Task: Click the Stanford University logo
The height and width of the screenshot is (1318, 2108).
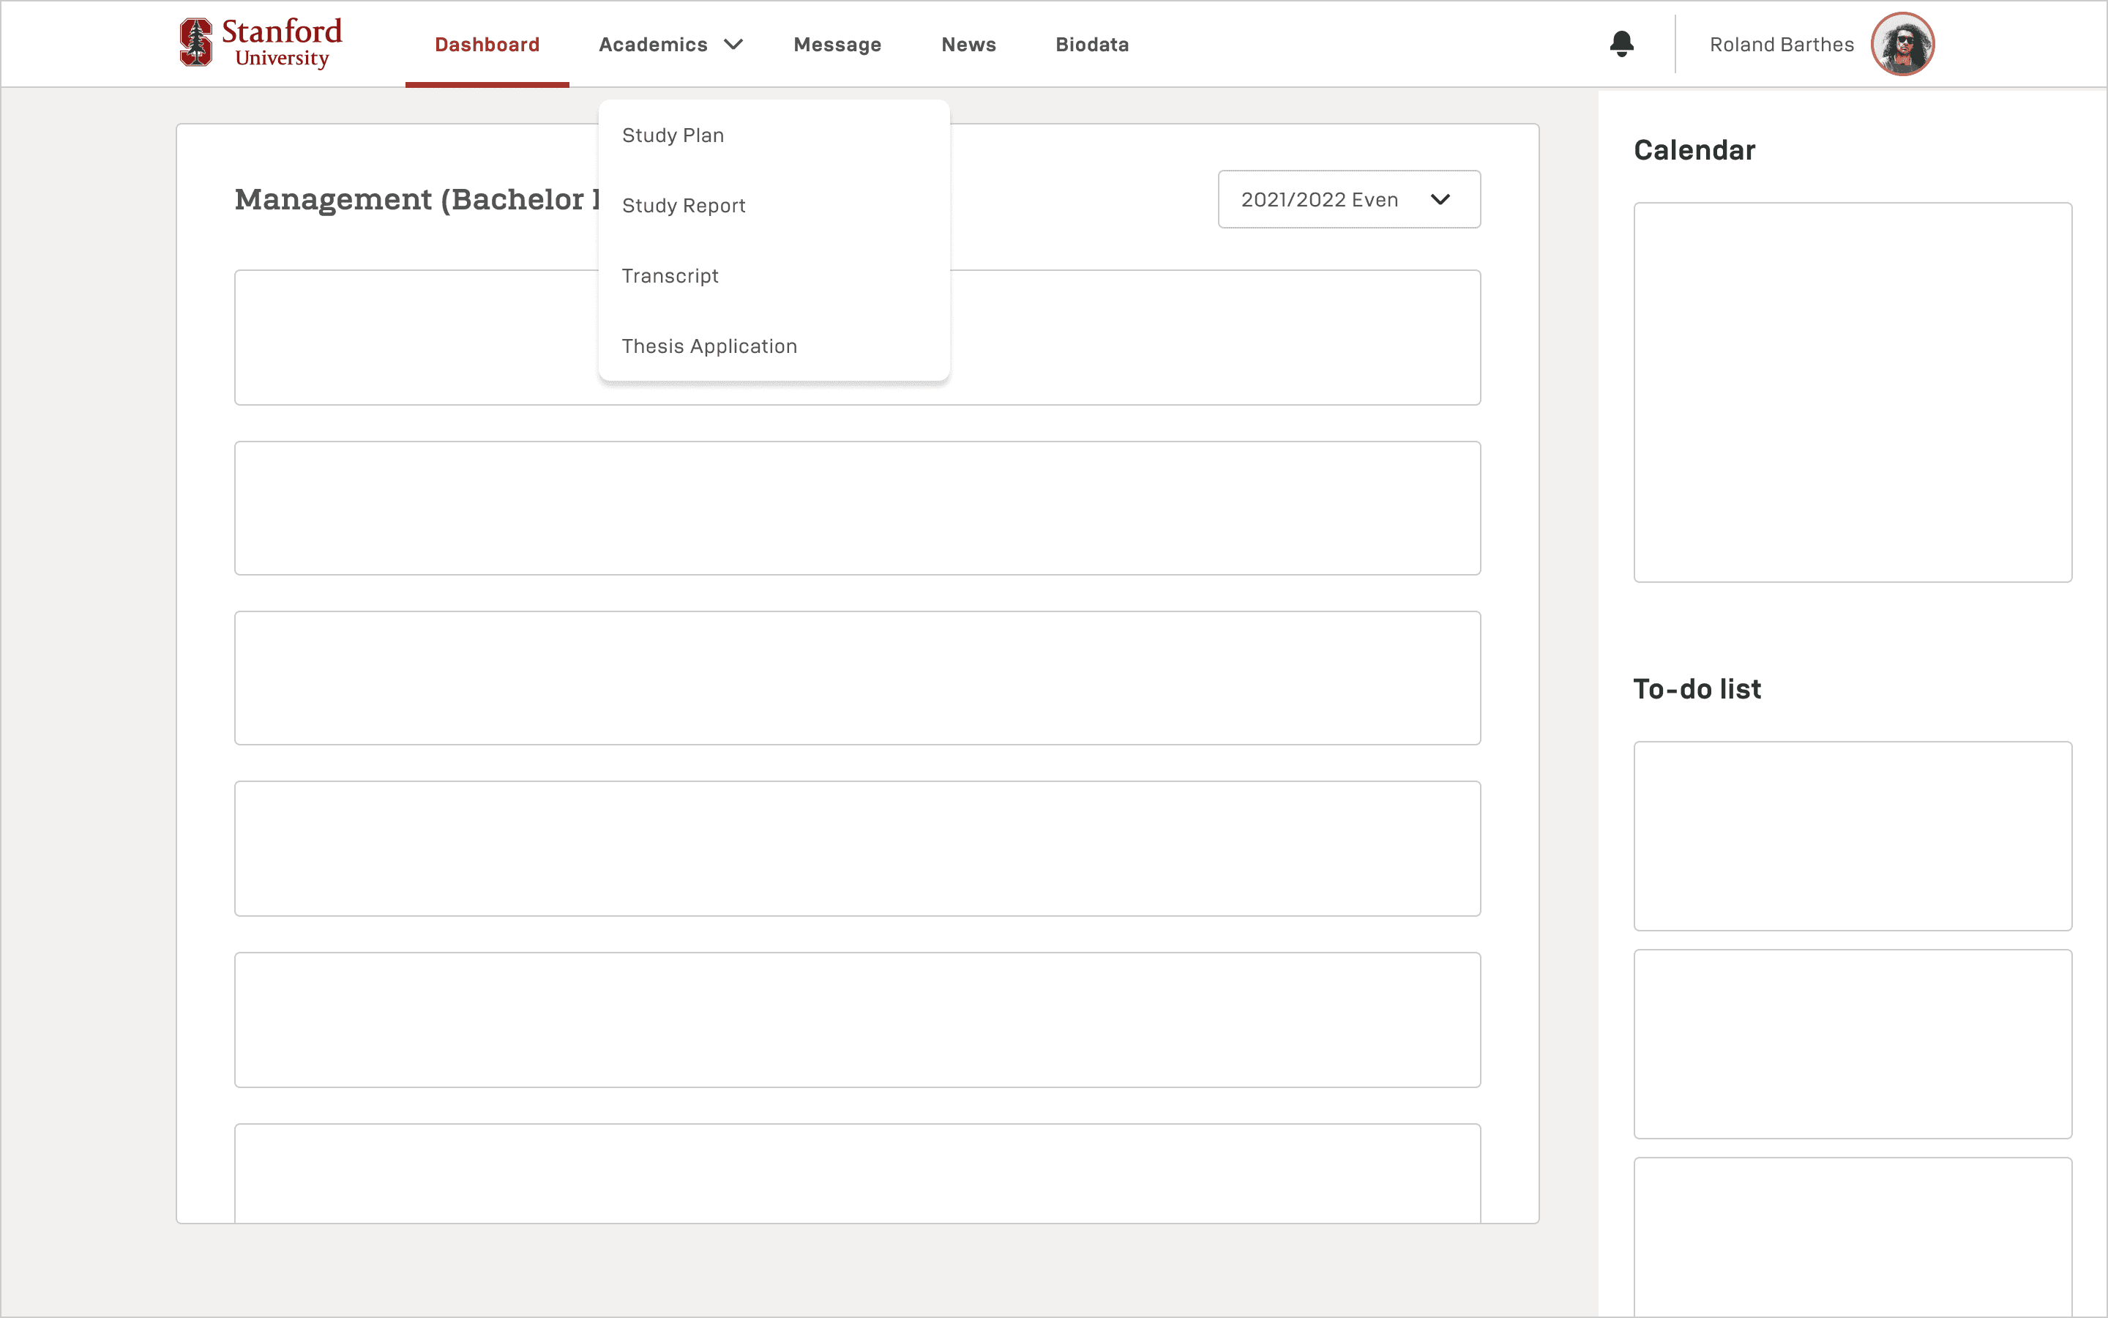Action: pyautogui.click(x=261, y=42)
